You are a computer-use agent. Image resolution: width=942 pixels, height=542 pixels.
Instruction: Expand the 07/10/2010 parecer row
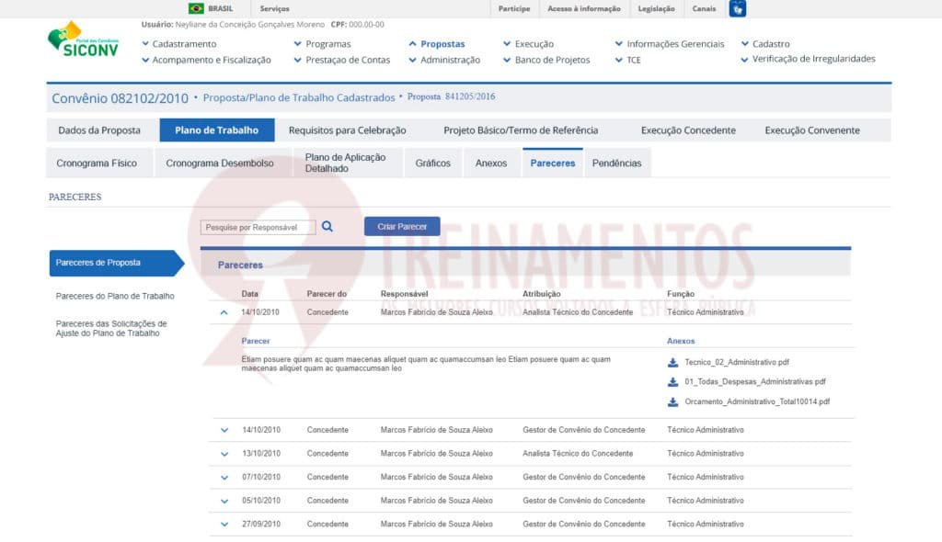point(224,478)
